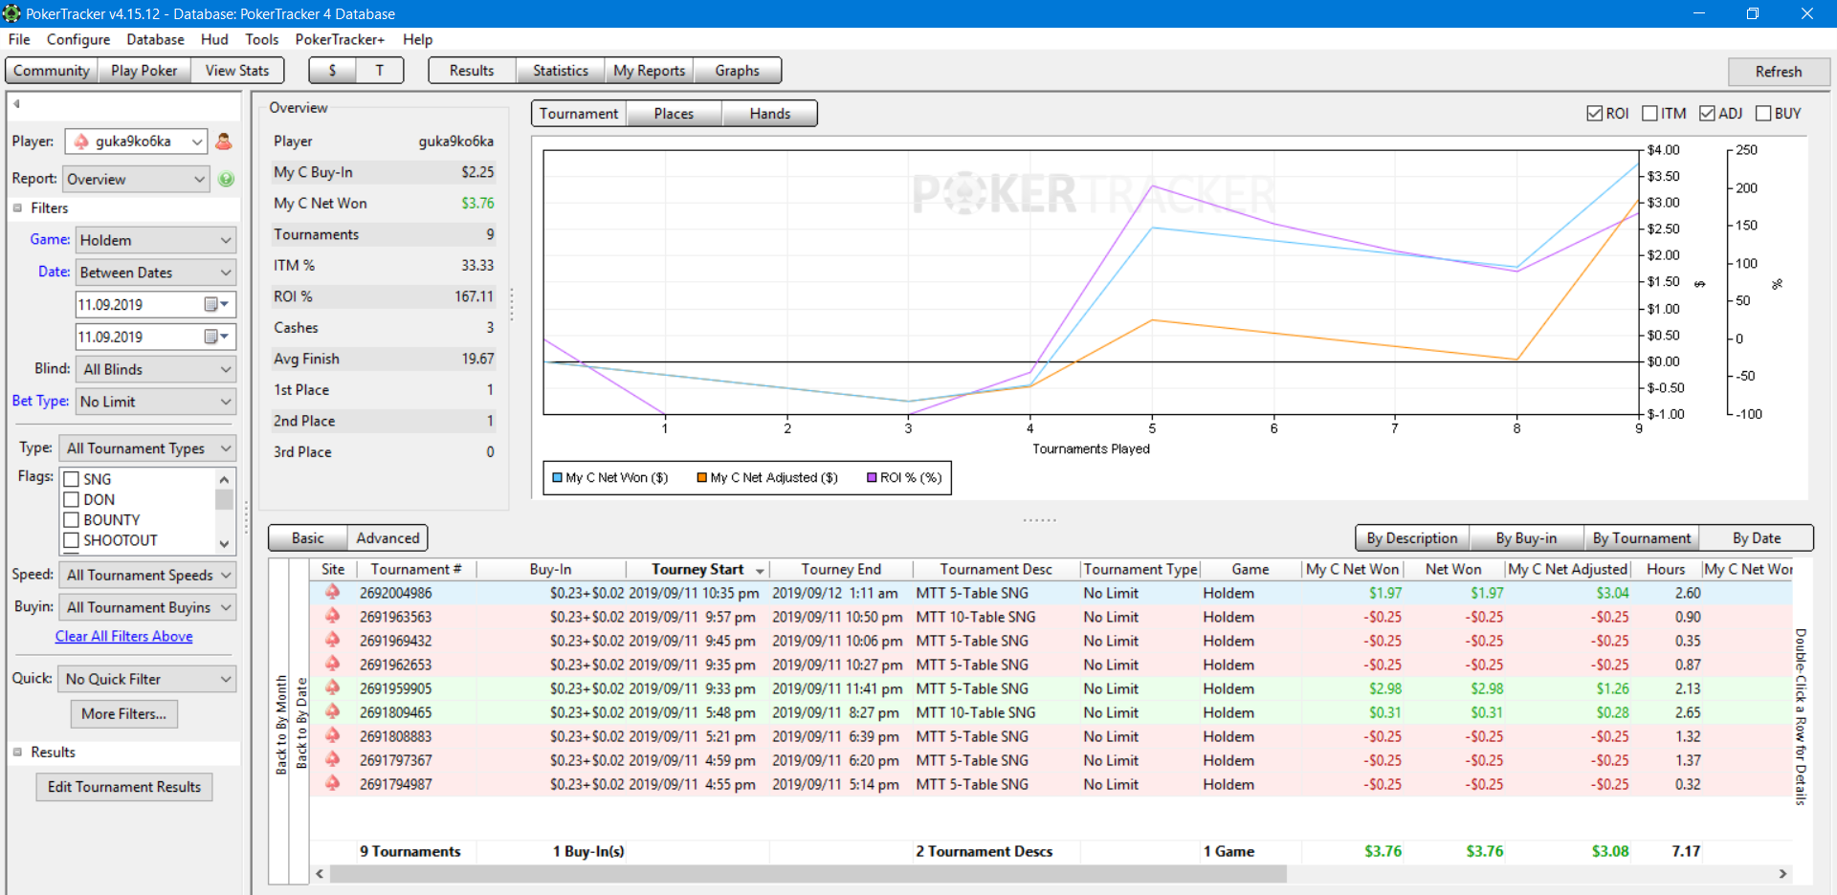Click the player profile icon beside guka9ko6ka

(224, 142)
